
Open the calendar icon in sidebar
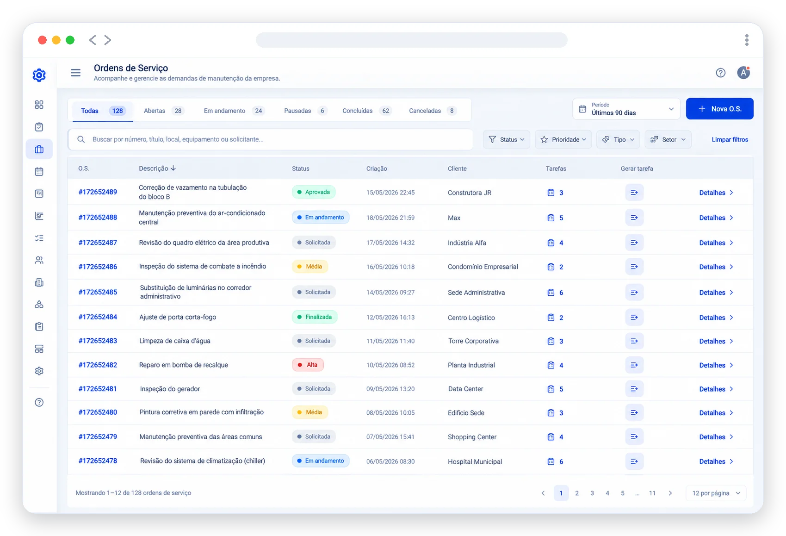tap(39, 172)
